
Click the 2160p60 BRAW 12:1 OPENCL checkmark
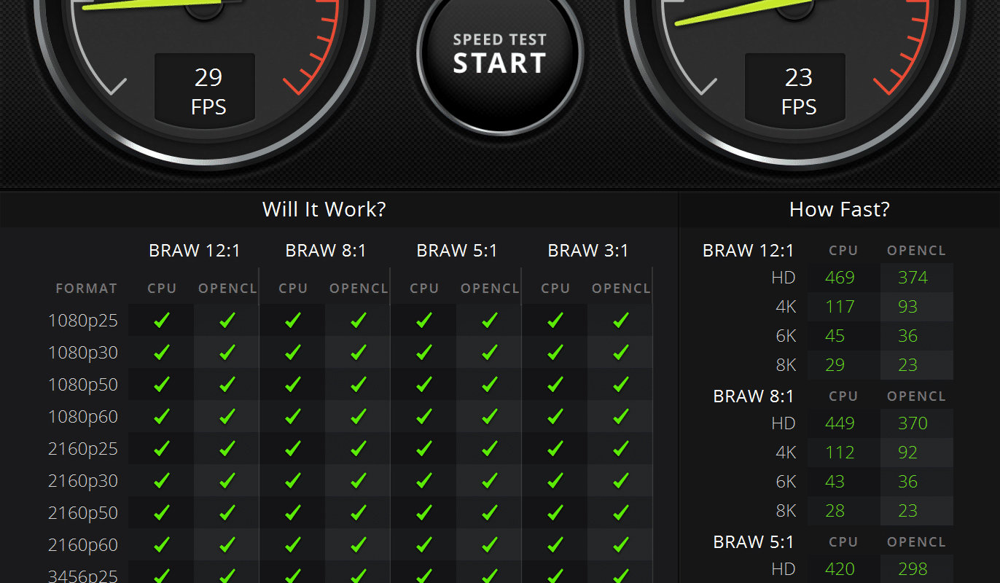(227, 544)
